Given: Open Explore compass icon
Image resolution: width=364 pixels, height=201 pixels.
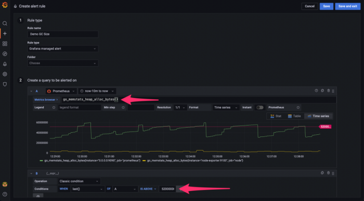Looking at the screenshot, I should 5,54.
